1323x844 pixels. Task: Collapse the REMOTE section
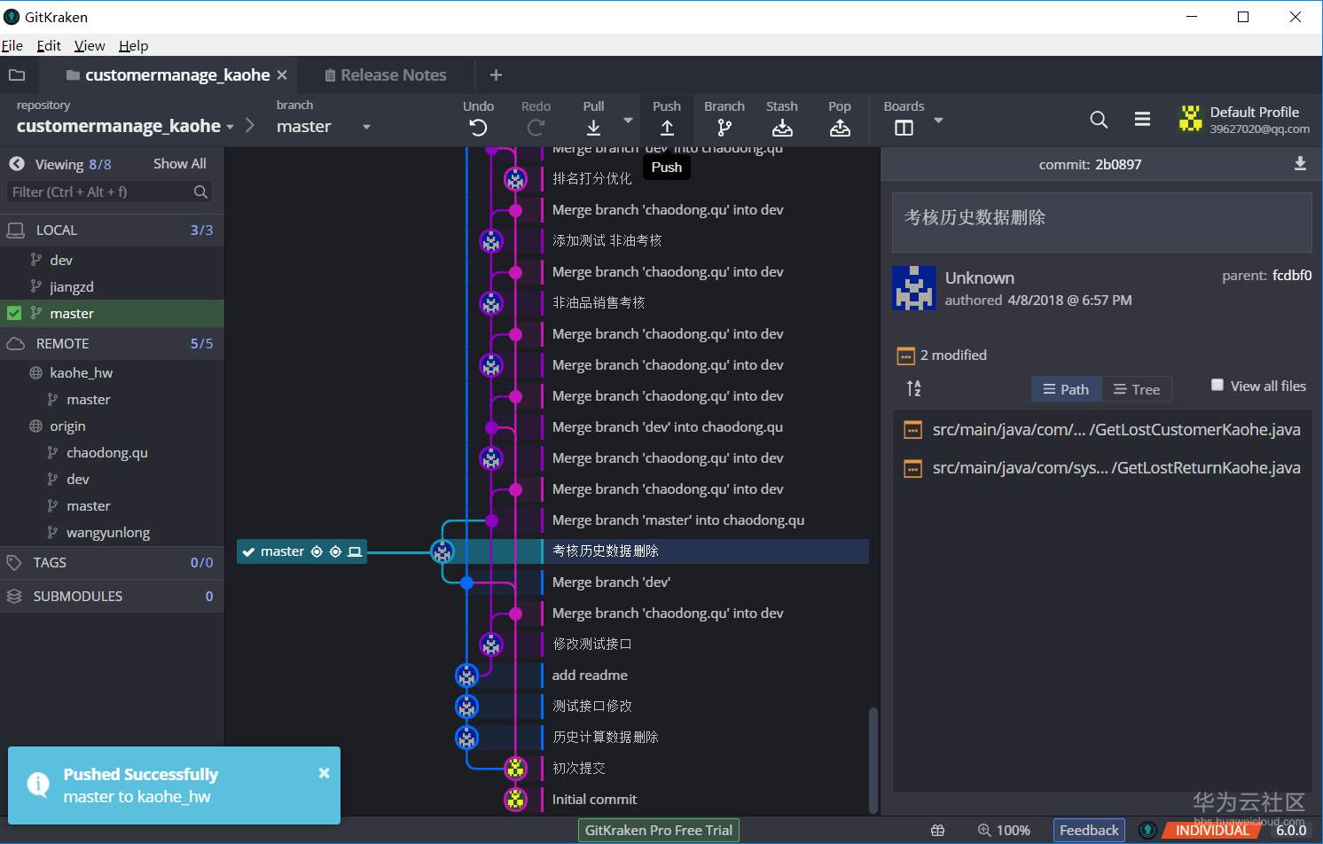(x=112, y=343)
